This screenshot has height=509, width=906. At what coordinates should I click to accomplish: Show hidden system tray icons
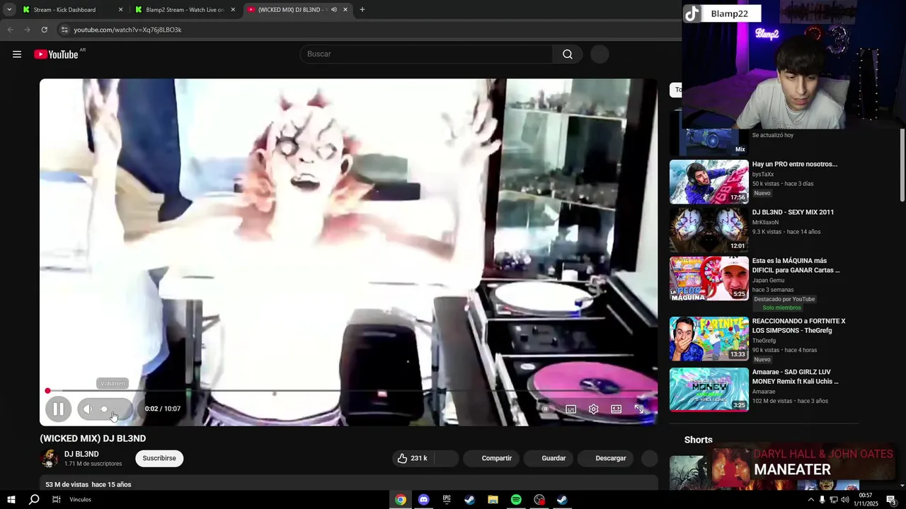click(810, 499)
